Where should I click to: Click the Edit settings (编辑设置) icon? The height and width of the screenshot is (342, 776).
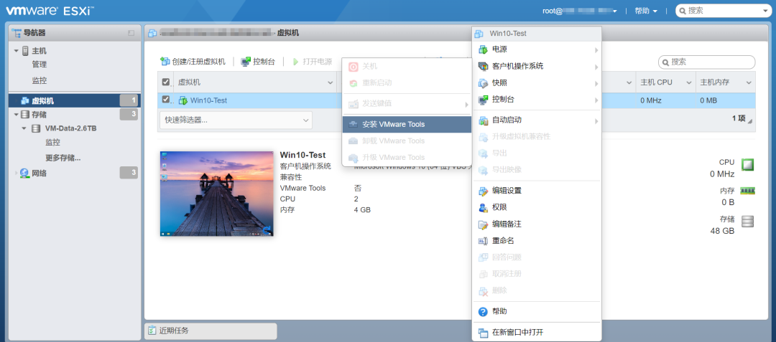(x=483, y=191)
